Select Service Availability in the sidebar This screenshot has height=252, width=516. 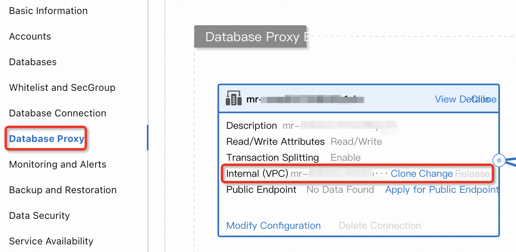51,241
